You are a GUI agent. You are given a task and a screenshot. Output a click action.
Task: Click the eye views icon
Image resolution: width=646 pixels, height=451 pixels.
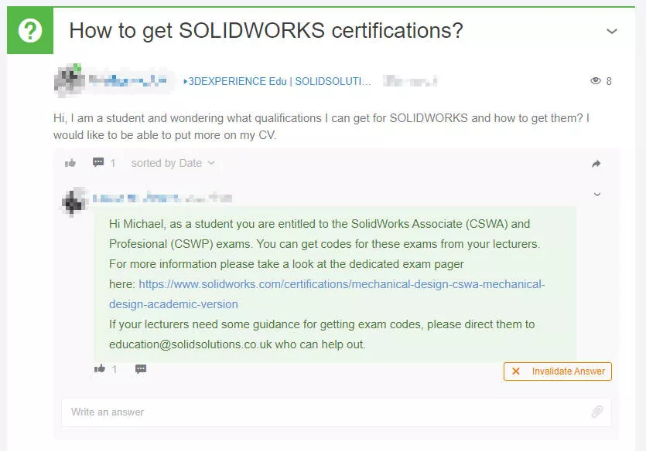(x=595, y=81)
